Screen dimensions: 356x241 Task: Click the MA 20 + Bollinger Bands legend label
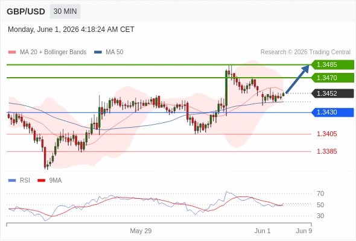pos(53,52)
